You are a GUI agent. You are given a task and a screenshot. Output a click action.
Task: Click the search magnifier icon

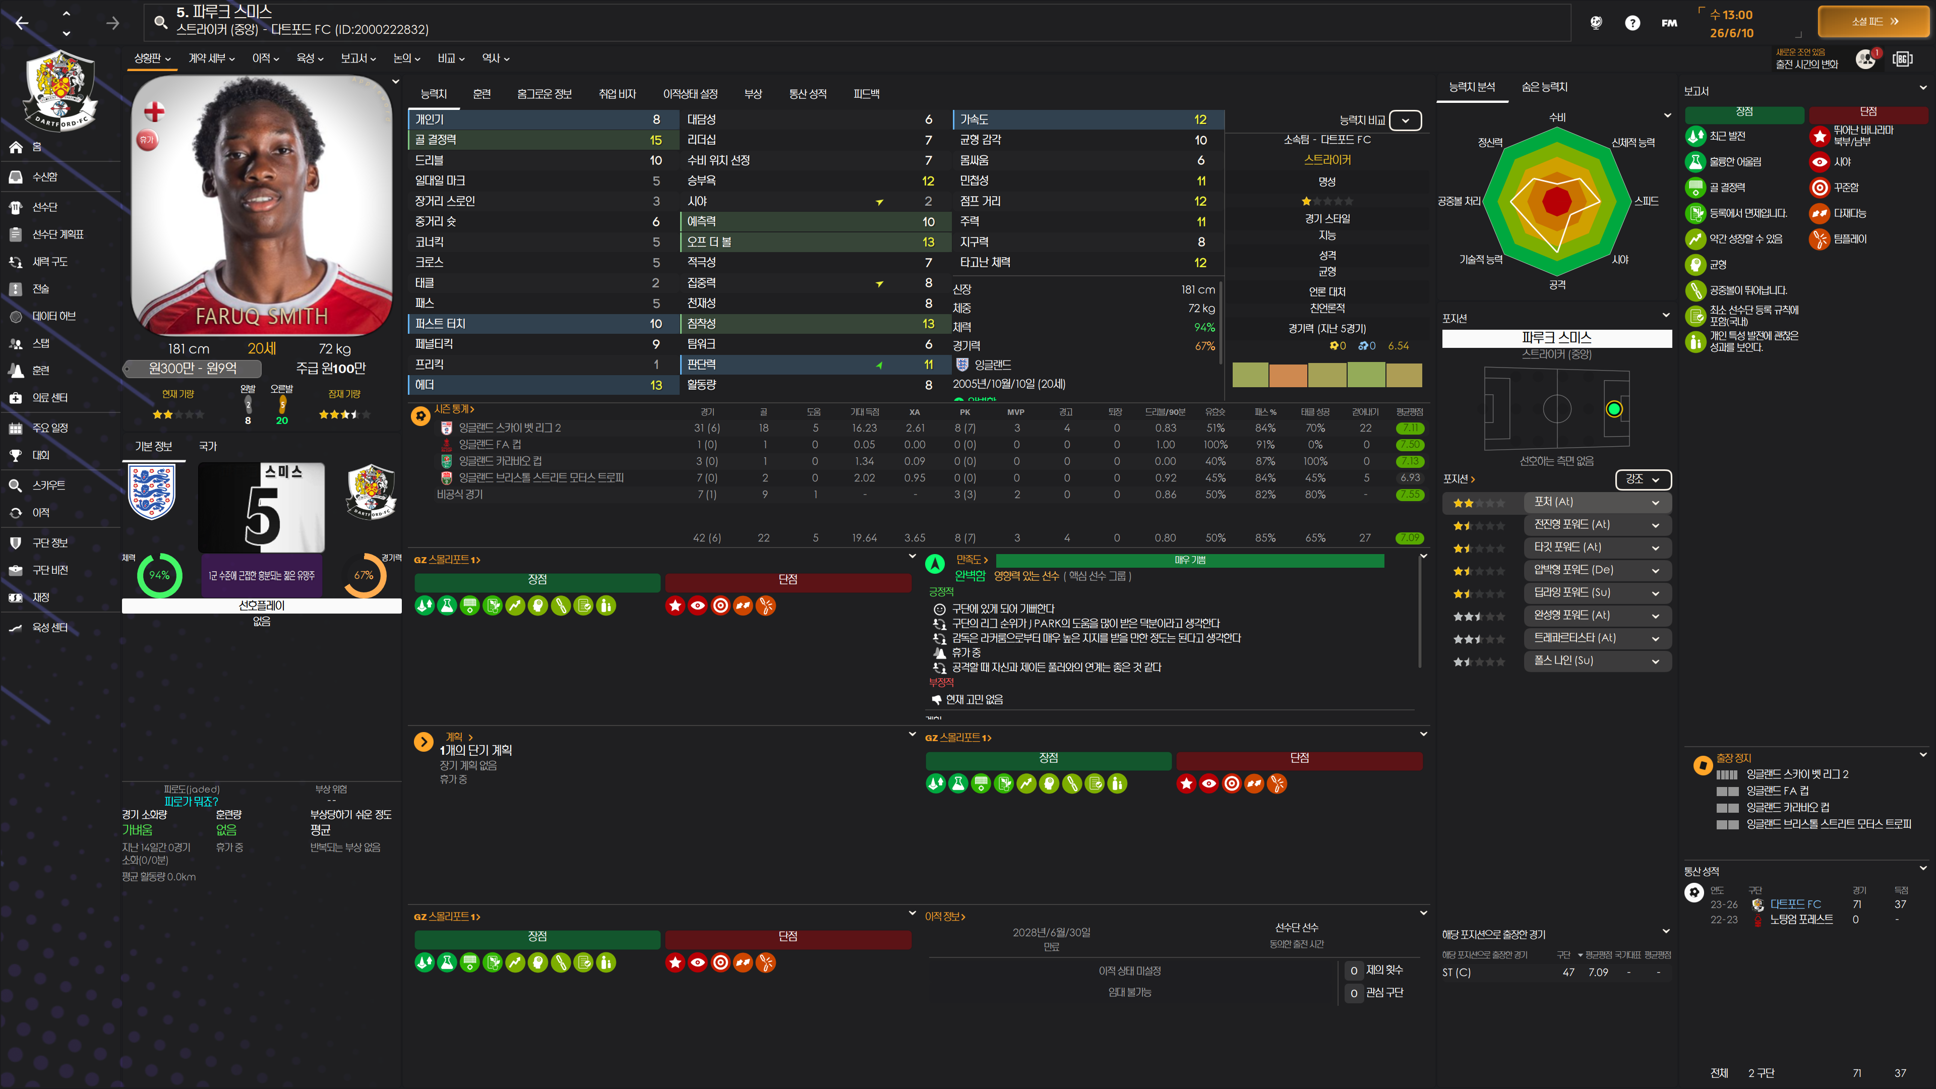(160, 22)
